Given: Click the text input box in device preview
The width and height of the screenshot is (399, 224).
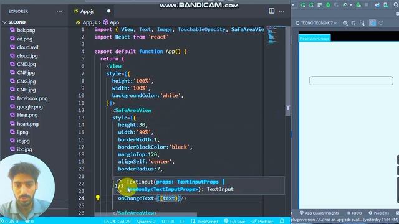Looking at the screenshot, I should tap(351, 80).
